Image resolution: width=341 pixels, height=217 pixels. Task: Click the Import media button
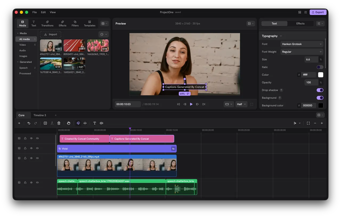51,34
